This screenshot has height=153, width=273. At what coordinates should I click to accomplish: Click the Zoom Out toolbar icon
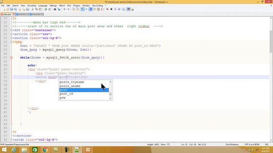click(68, 9)
